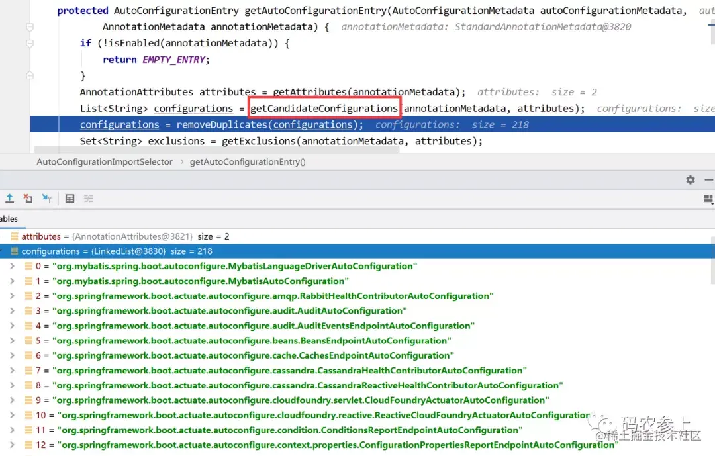This screenshot has width=715, height=456.
Task: Expand entry 1 MybatisAutoConfiguration
Action: [x=13, y=281]
